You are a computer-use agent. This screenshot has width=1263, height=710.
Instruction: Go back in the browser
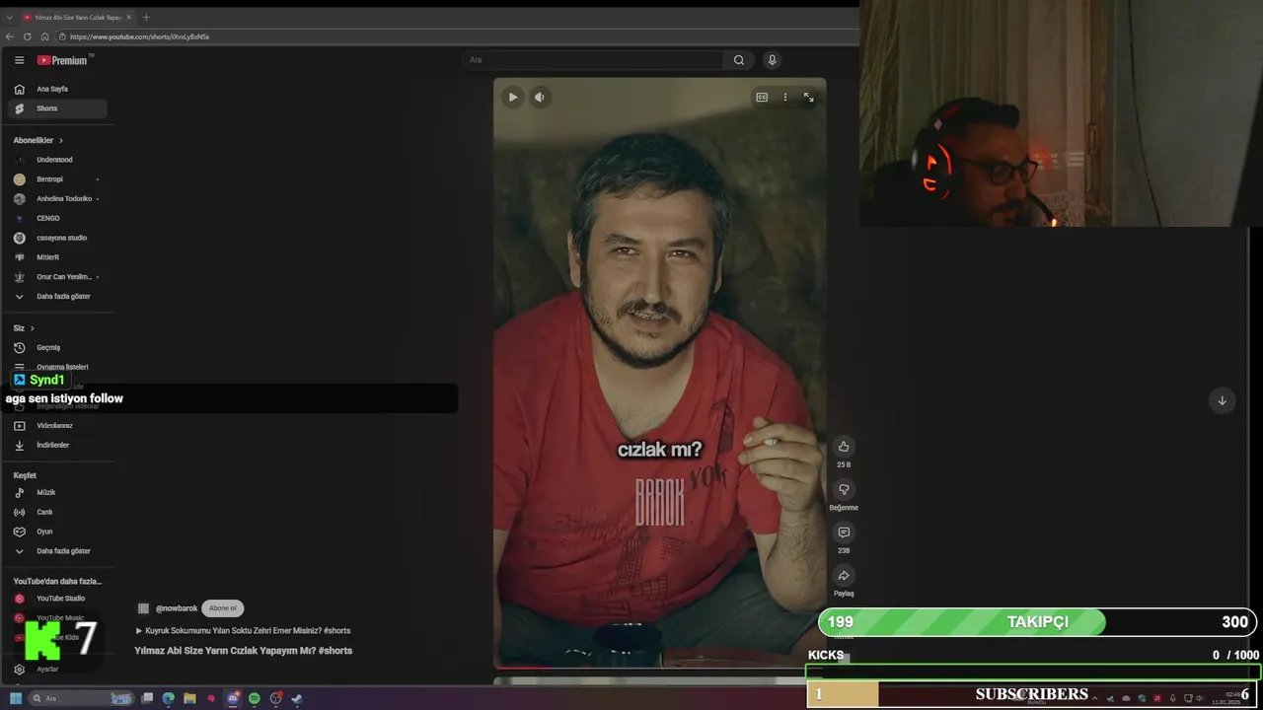10,36
